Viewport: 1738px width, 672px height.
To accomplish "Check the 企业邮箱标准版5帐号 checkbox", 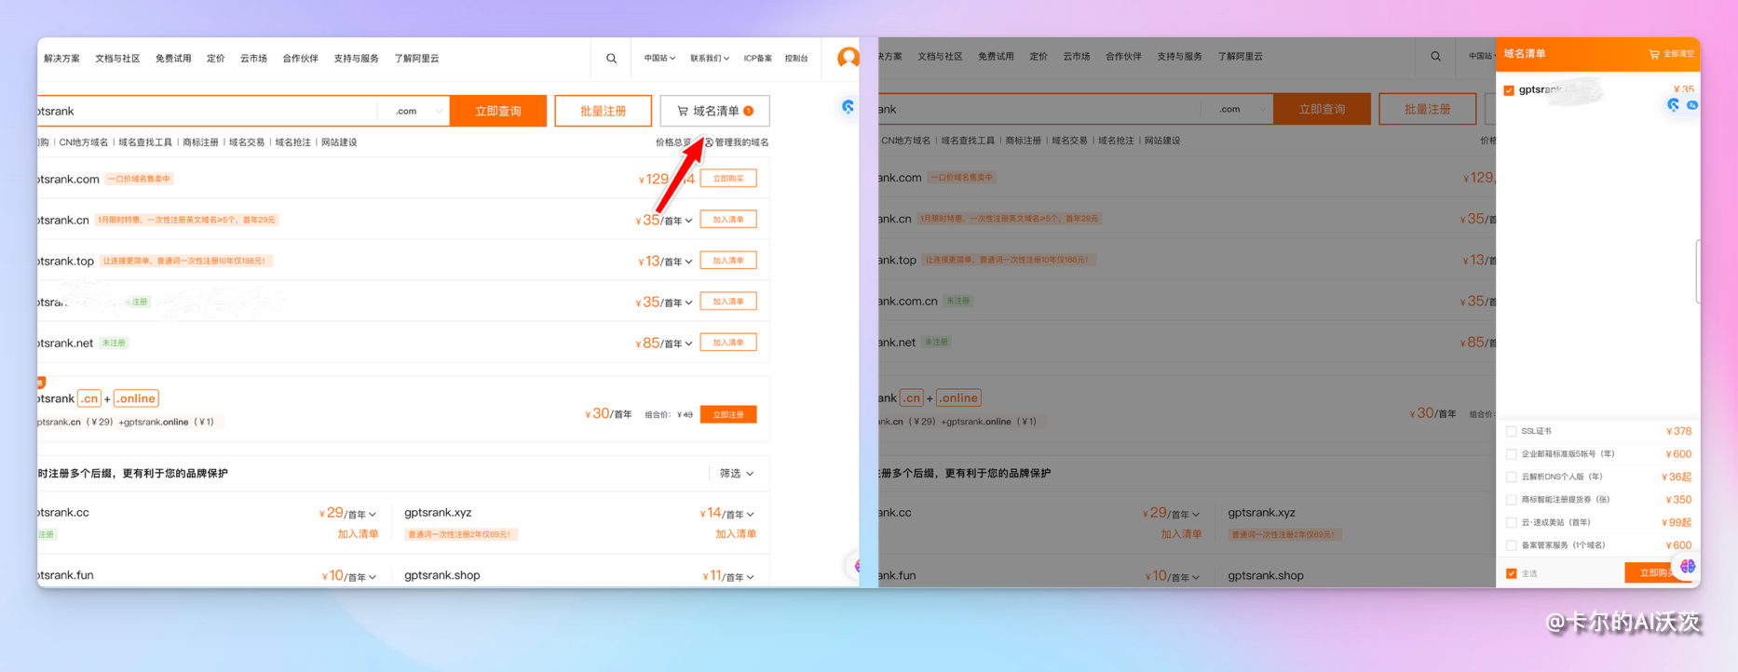I will pyautogui.click(x=1511, y=454).
